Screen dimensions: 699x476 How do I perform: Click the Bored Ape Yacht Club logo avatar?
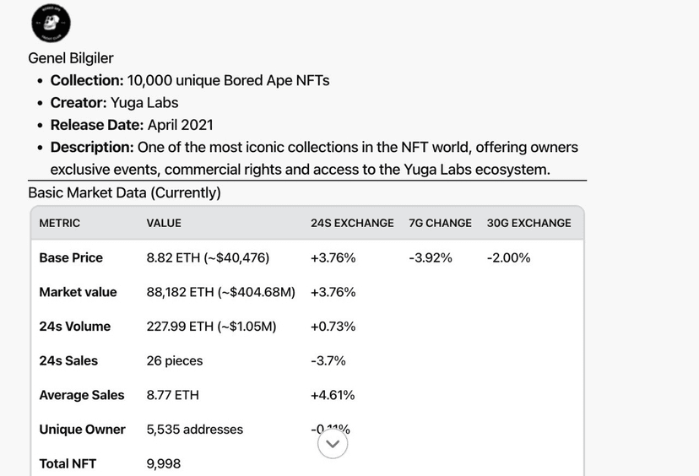pyautogui.click(x=51, y=24)
